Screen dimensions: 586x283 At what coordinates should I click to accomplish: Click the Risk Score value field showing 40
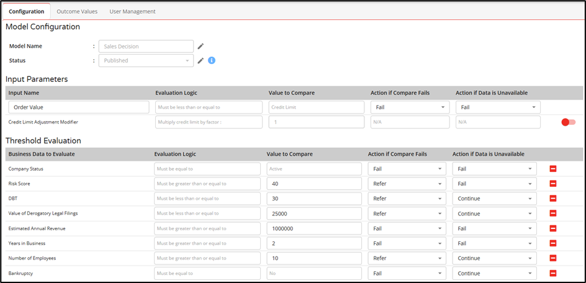314,184
